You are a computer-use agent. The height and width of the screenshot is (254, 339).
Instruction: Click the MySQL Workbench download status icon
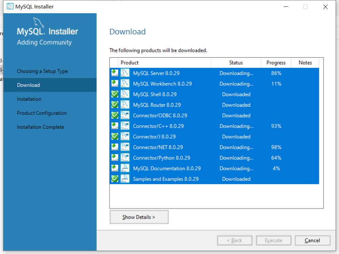coord(115,84)
